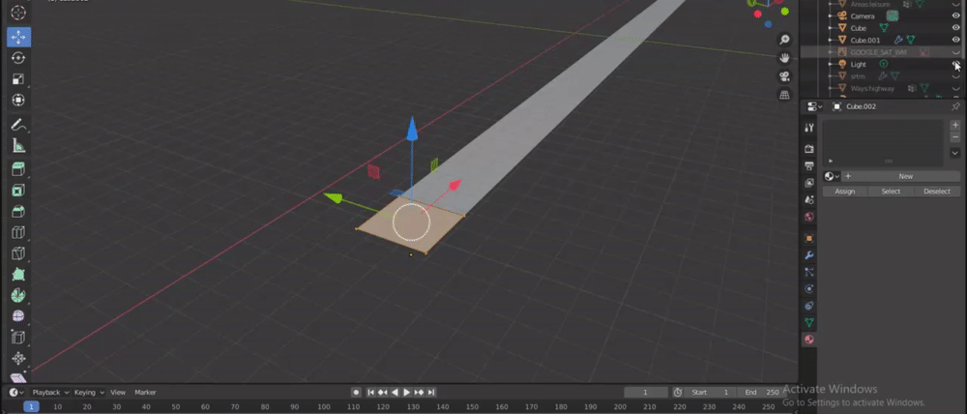
Task: Select the Rotate tool
Action: (x=18, y=58)
